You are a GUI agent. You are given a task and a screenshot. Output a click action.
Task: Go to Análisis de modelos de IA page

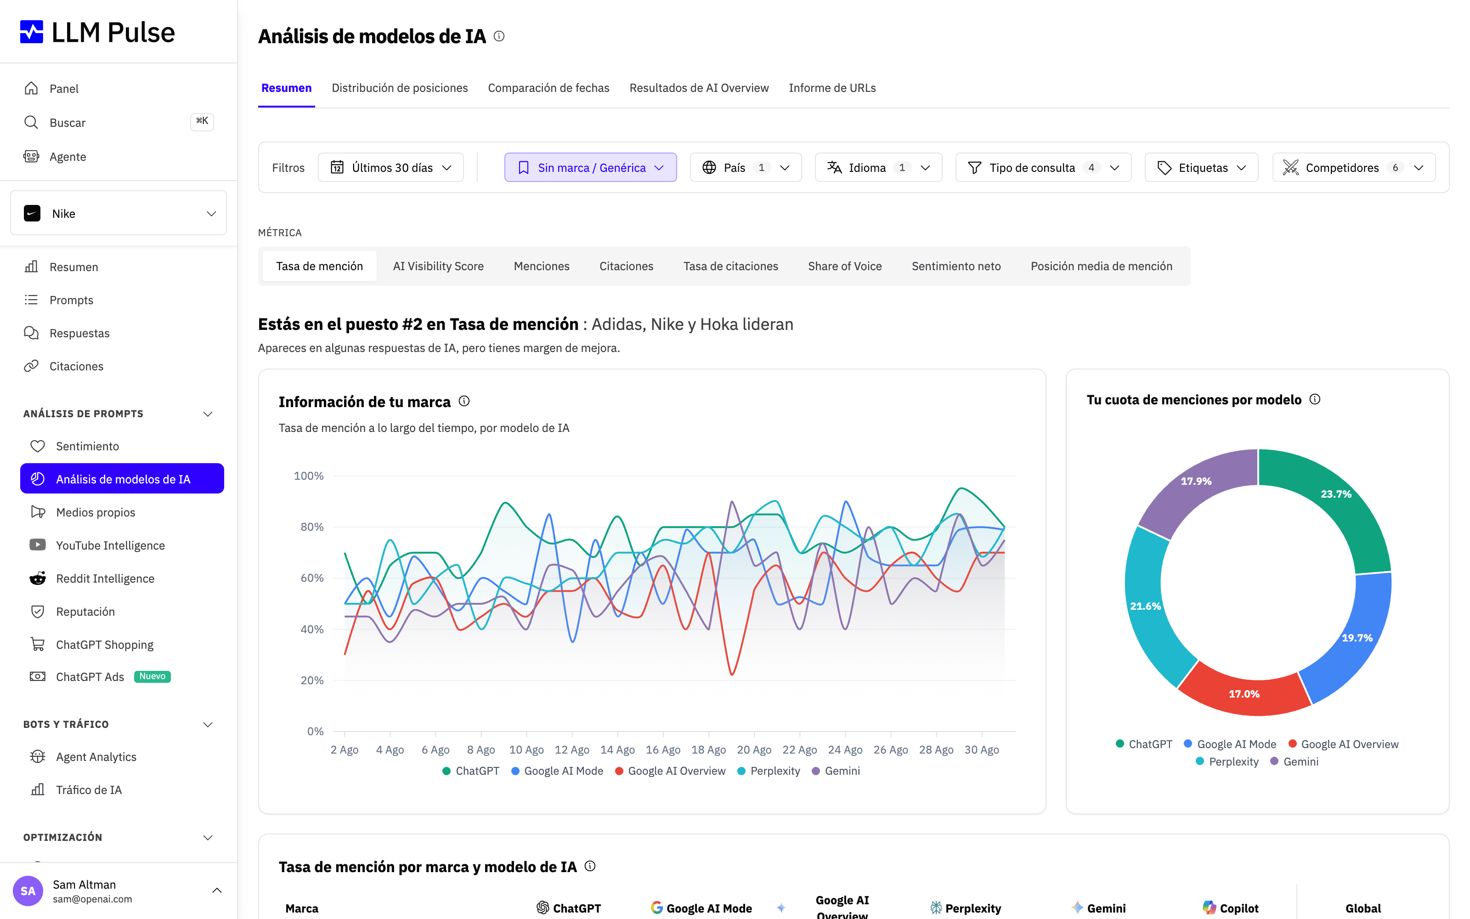[x=122, y=479]
